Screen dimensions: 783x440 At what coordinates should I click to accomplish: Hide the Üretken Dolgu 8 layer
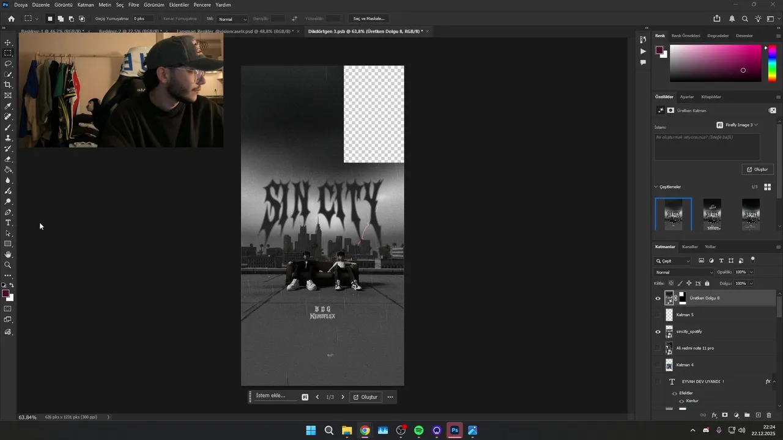point(658,298)
